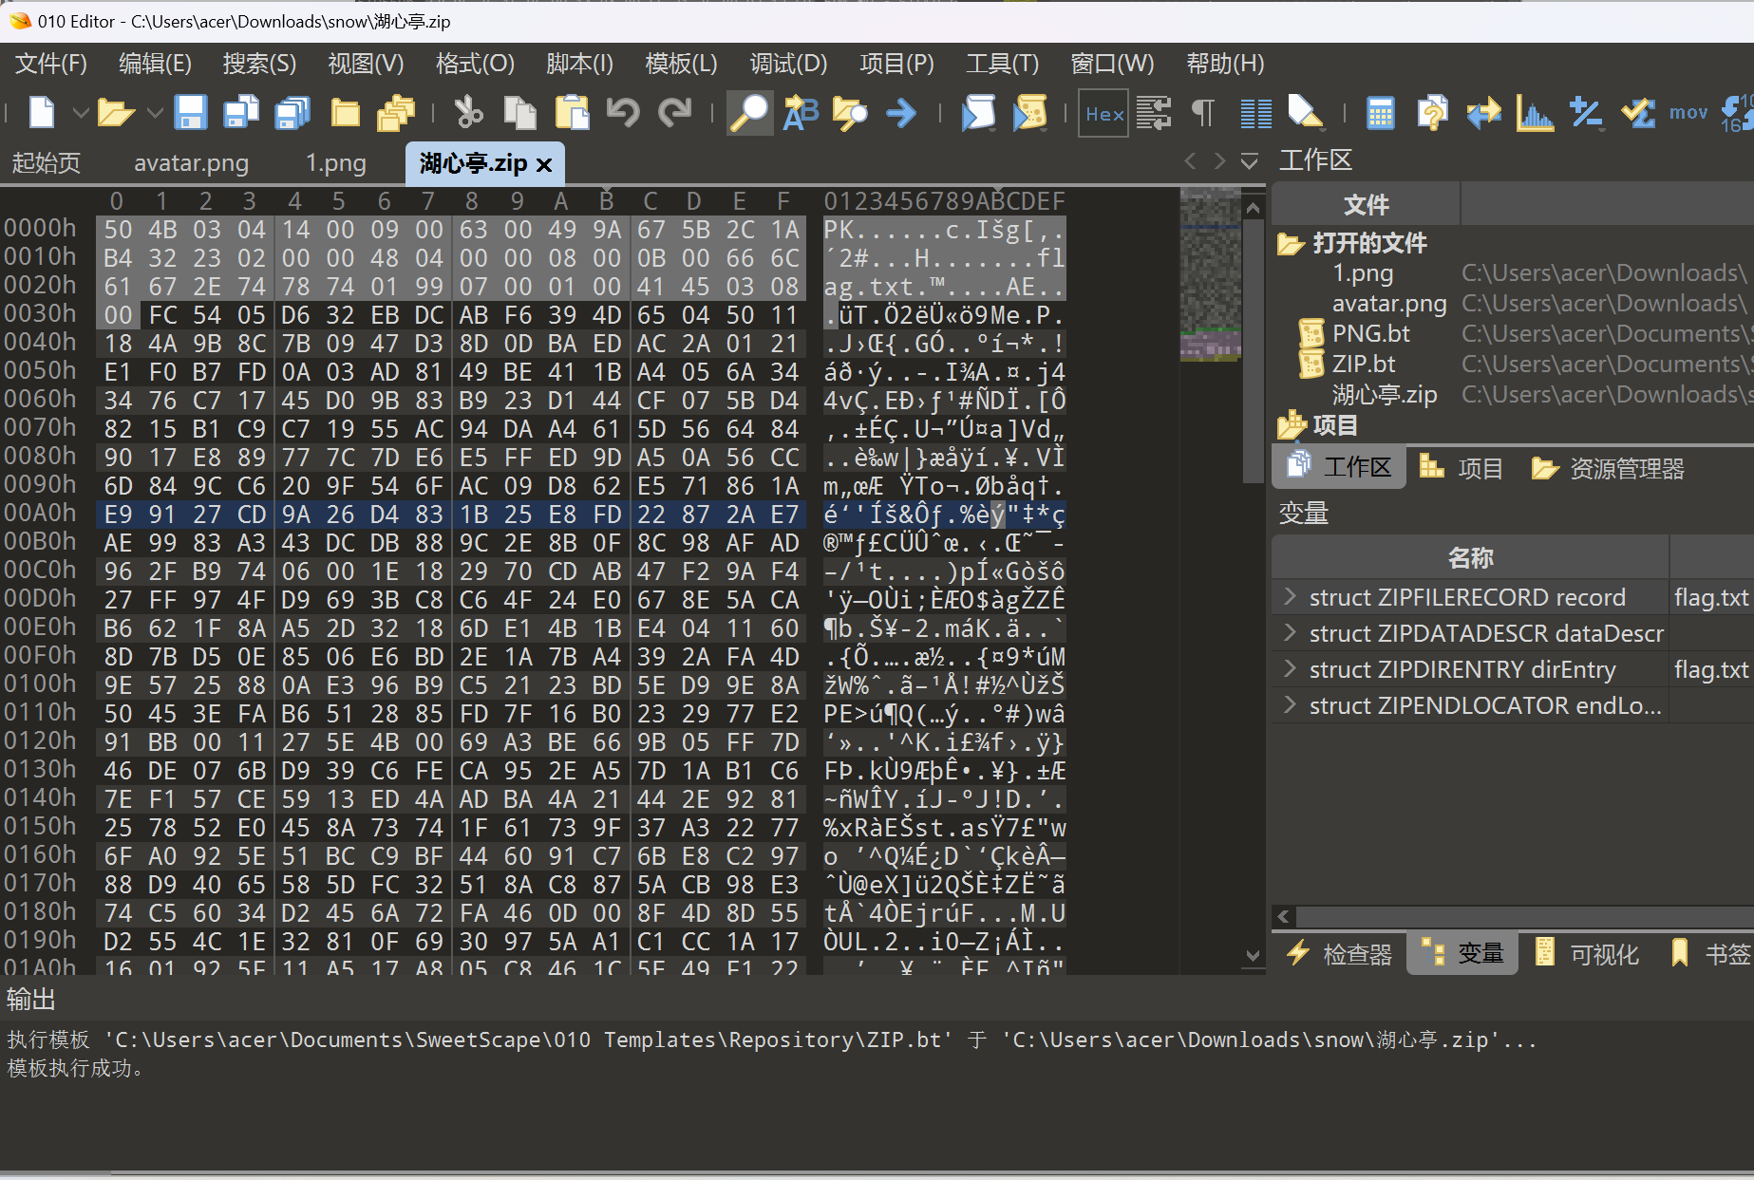Expand struct ZIPFILERECORD record
Viewport: 1754px width, 1180px height.
tap(1290, 597)
